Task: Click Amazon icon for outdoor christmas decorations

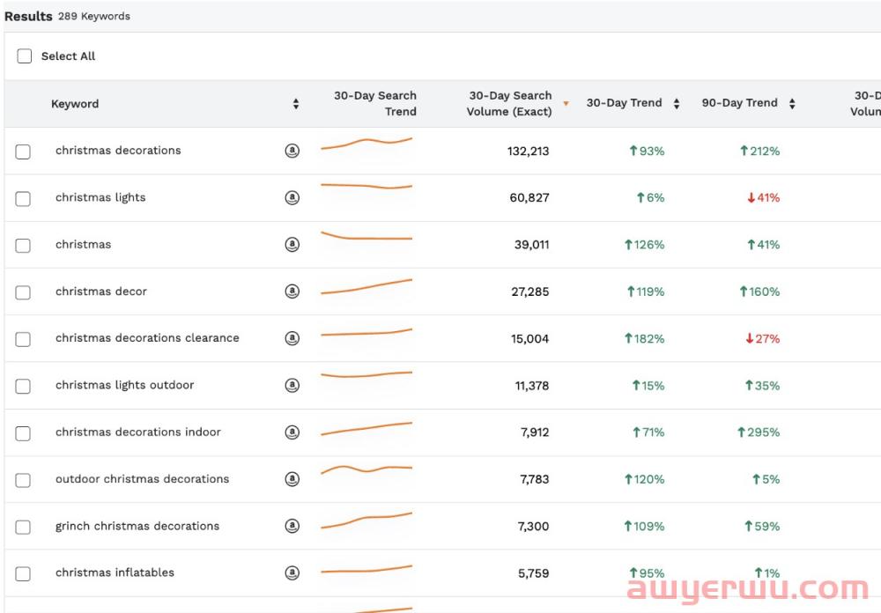Action: point(292,479)
